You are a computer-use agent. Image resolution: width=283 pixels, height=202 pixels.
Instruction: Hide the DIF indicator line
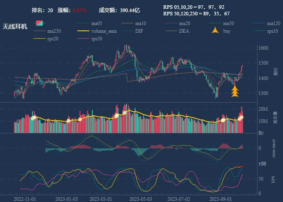(139, 31)
